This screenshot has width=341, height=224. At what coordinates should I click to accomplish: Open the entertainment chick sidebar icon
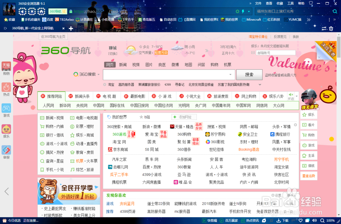pos(6,129)
